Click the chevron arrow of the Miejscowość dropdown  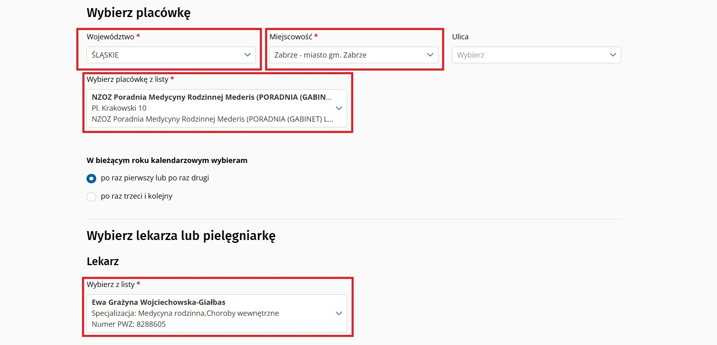tap(430, 55)
